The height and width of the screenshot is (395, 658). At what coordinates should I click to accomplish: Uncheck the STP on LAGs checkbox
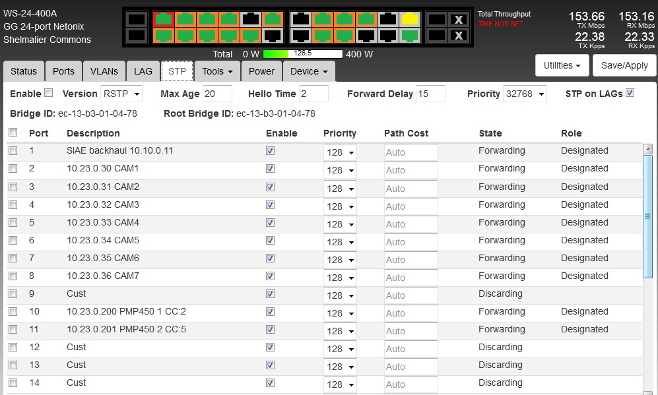pyautogui.click(x=630, y=93)
